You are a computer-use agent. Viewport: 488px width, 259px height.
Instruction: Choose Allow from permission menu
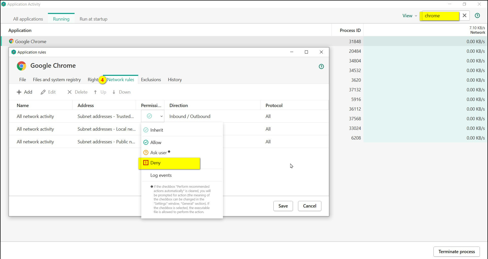(x=182, y=142)
